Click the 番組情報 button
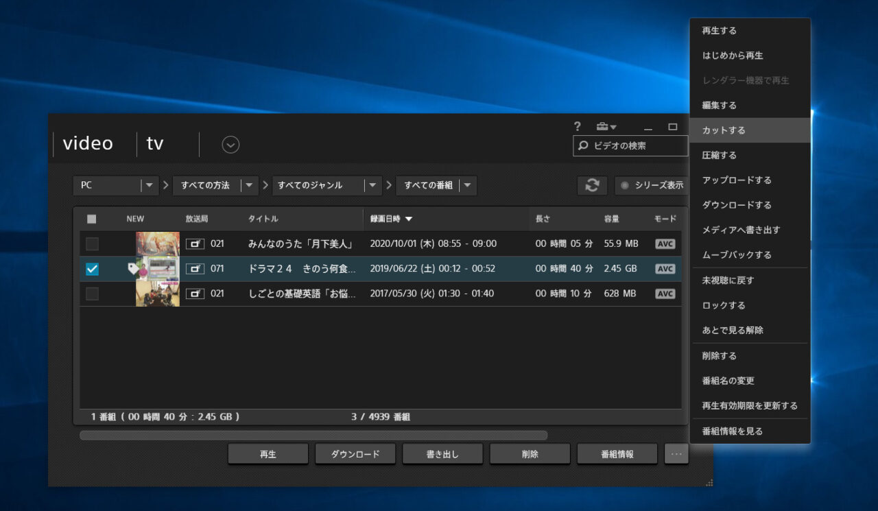 (x=617, y=454)
